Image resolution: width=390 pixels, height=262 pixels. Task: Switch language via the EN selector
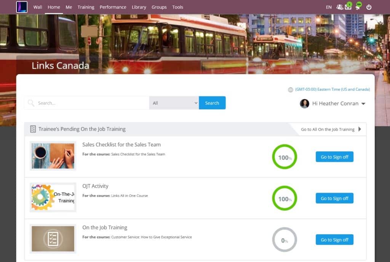click(329, 7)
